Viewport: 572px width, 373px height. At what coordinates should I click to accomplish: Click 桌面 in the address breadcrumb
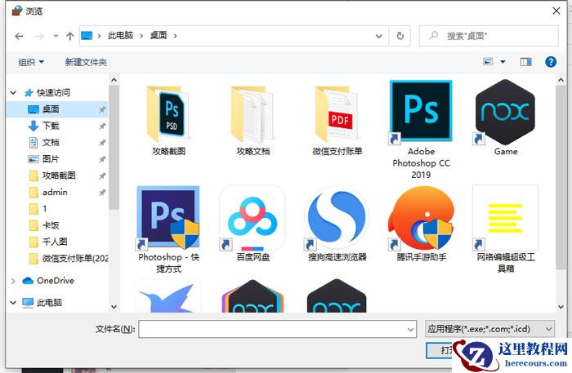pos(159,35)
